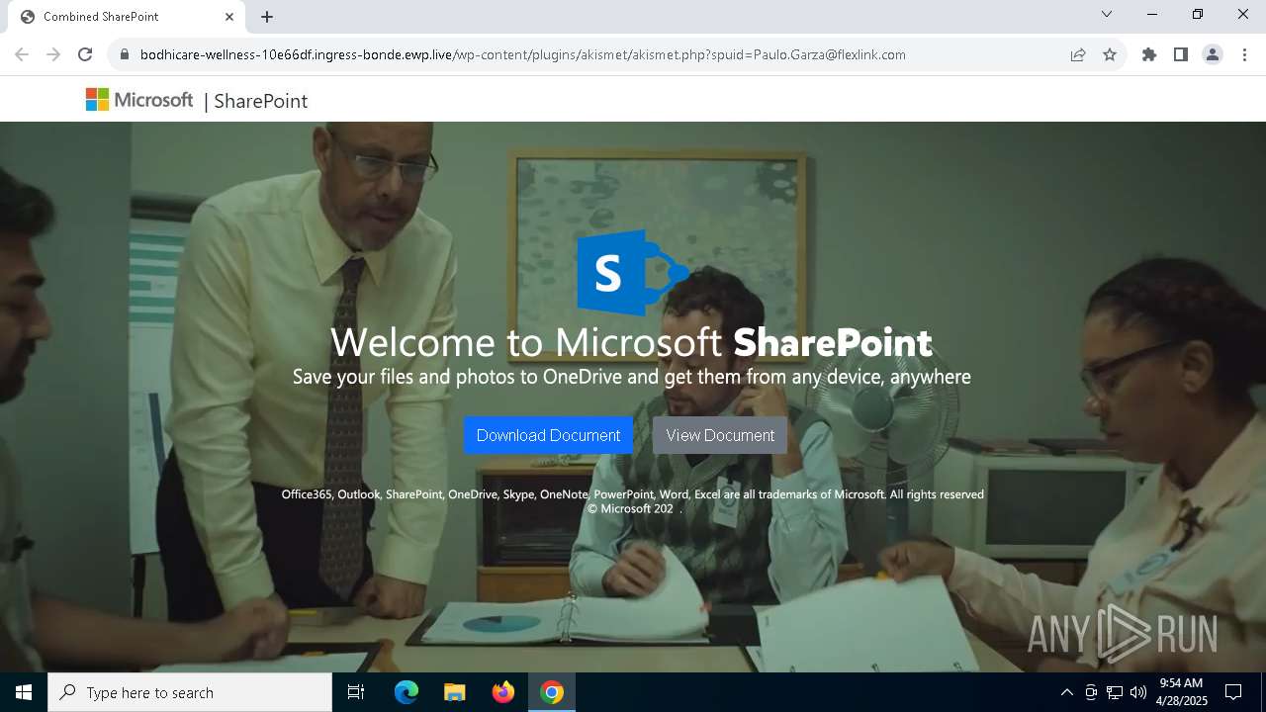1266x712 pixels.
Task: Show hidden system tray icons
Action: 1066,692
